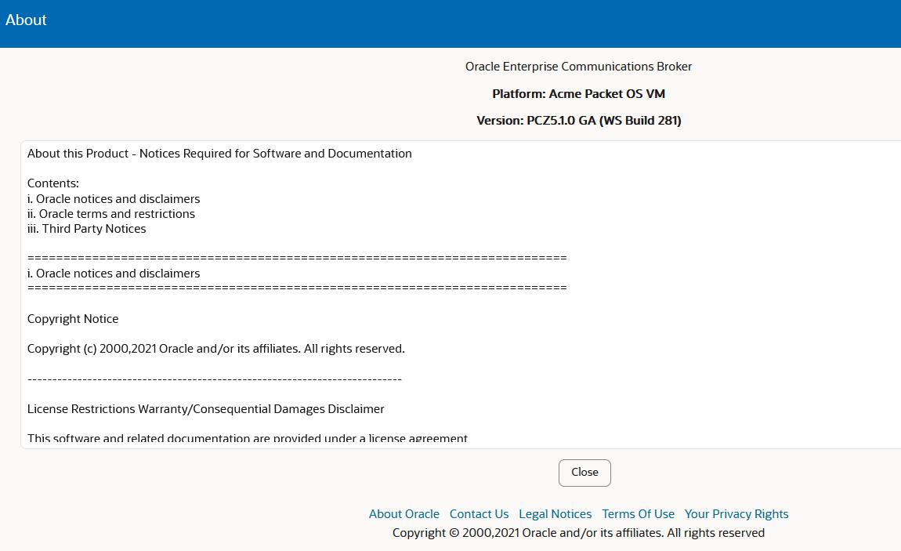
Task: Click the 'About this Product - Notices Required' line
Action: pos(219,154)
